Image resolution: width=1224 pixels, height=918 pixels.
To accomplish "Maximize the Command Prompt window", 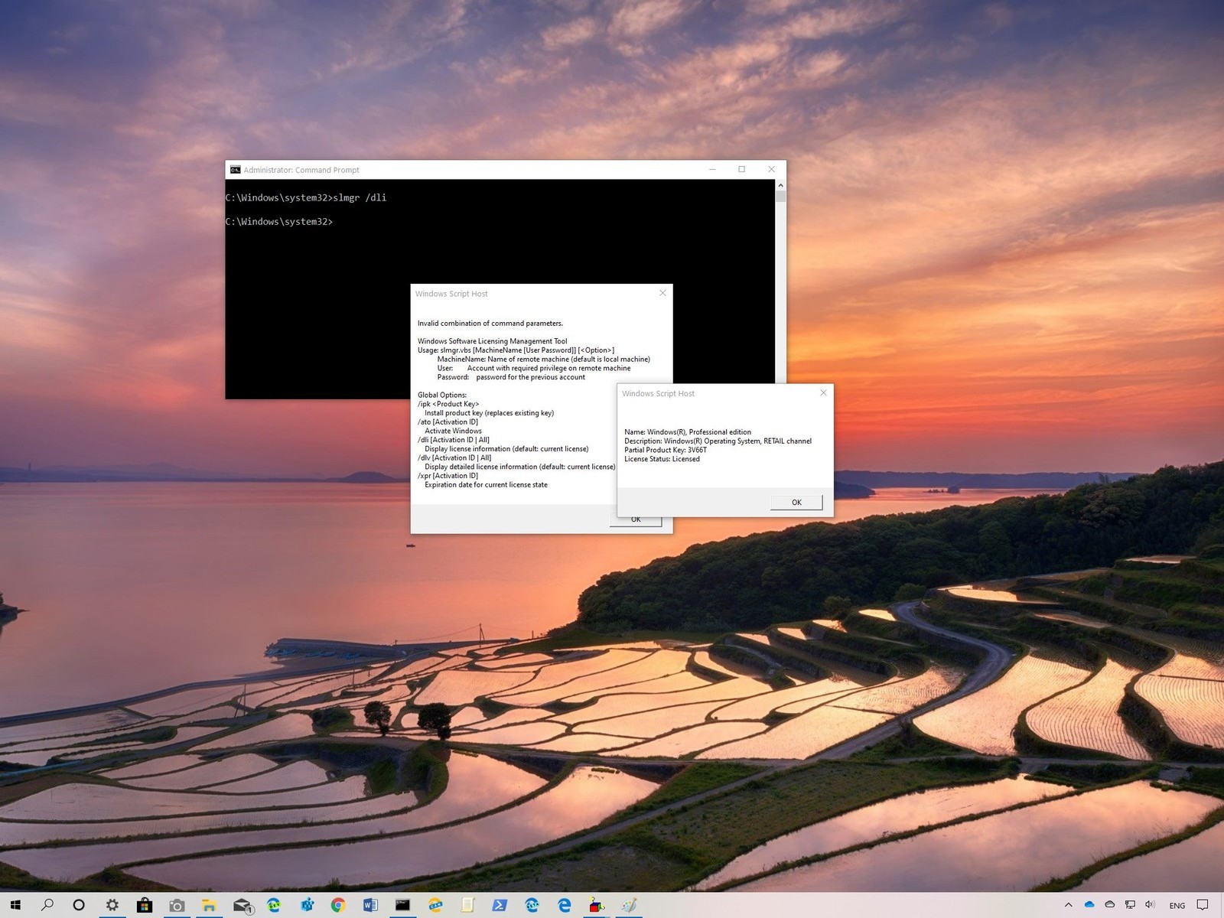I will (741, 169).
